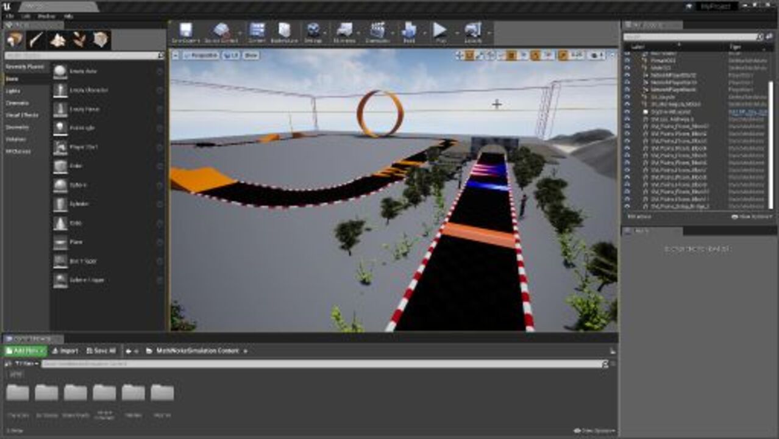Click the Cinematics toolbar icon
779x439 pixels.
pos(378,32)
